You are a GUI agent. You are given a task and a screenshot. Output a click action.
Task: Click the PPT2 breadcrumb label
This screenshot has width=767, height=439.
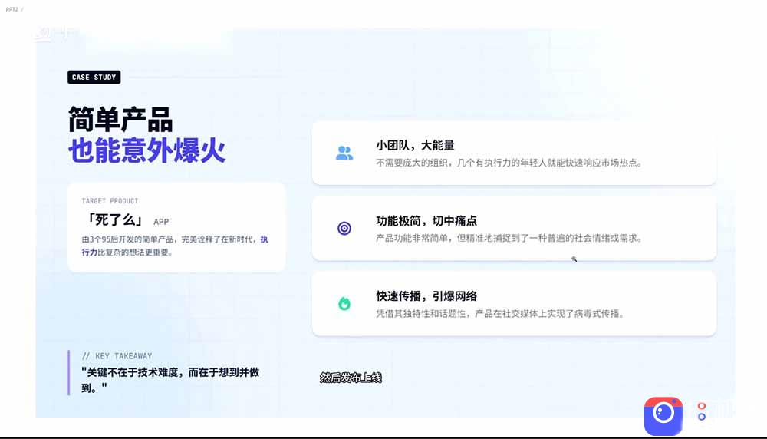(12, 9)
